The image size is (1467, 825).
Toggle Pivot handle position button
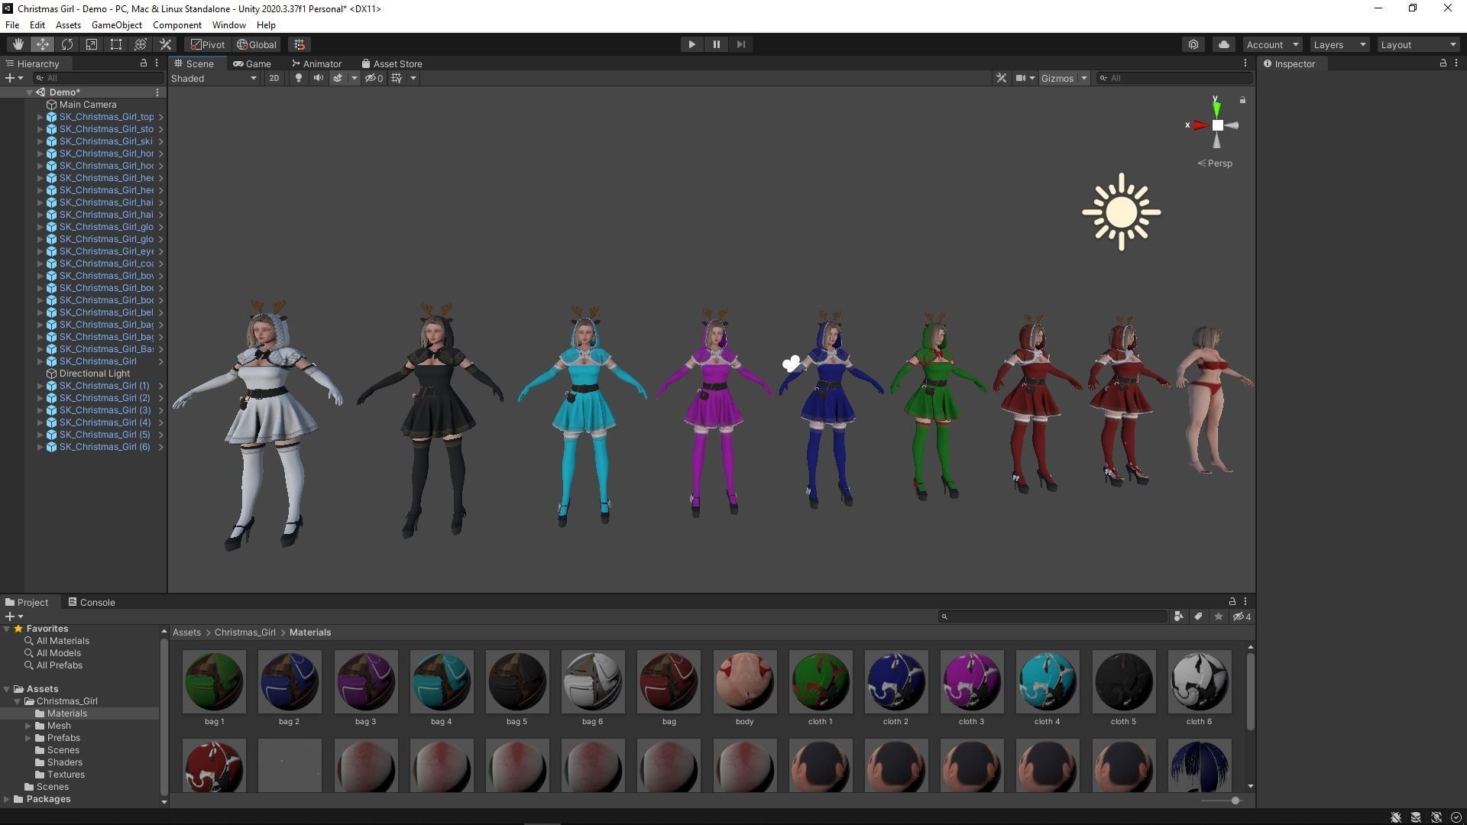(208, 44)
